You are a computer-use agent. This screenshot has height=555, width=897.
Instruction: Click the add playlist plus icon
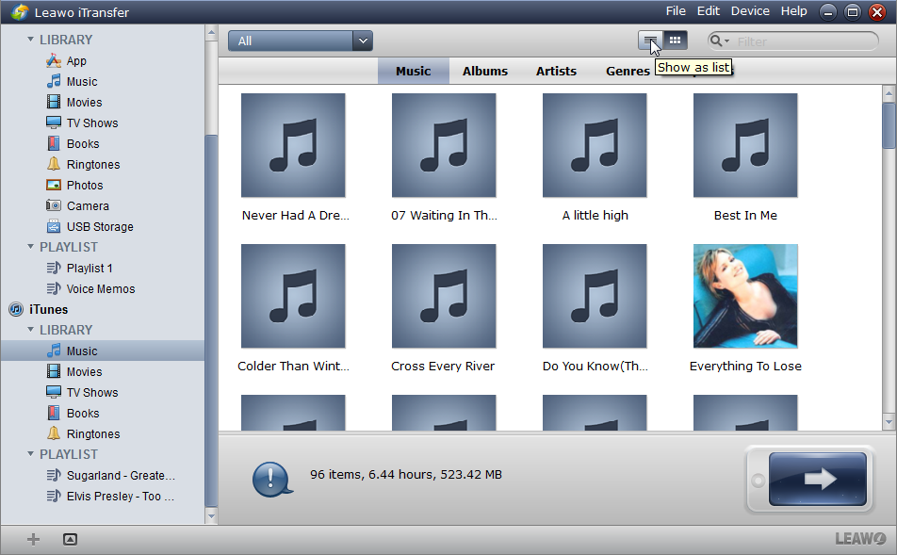33,539
